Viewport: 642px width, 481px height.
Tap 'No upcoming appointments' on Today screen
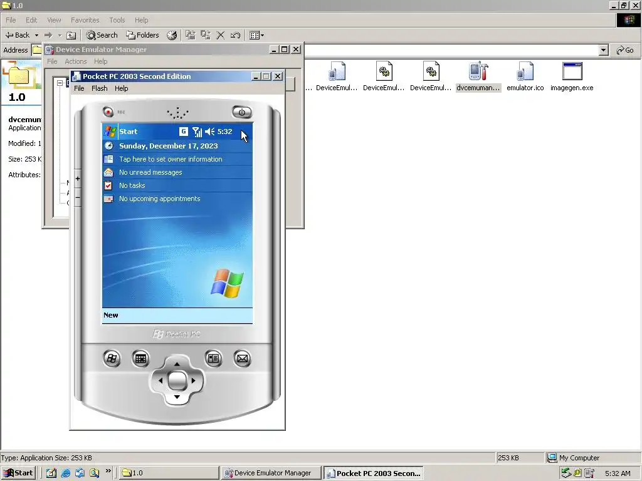(x=160, y=199)
